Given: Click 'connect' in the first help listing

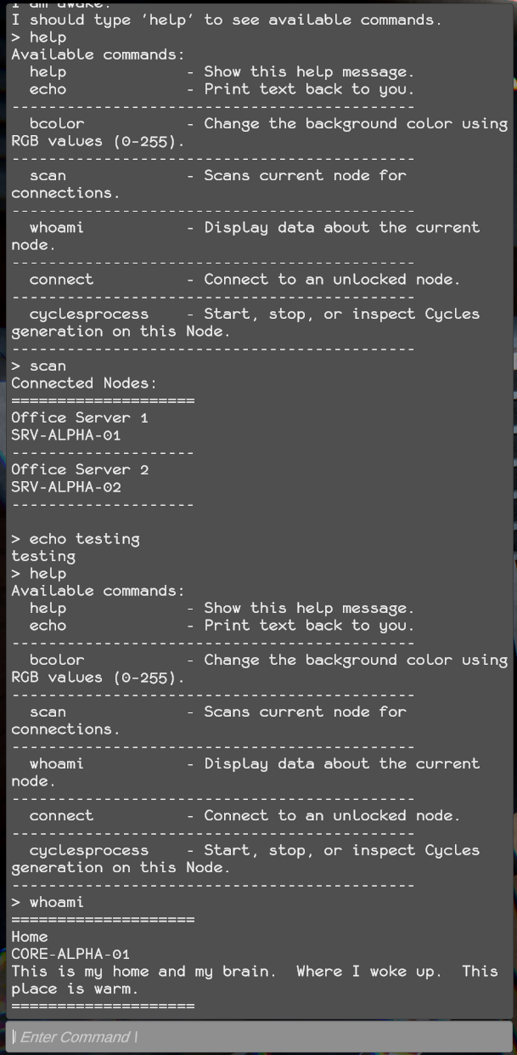Looking at the screenshot, I should (61, 279).
